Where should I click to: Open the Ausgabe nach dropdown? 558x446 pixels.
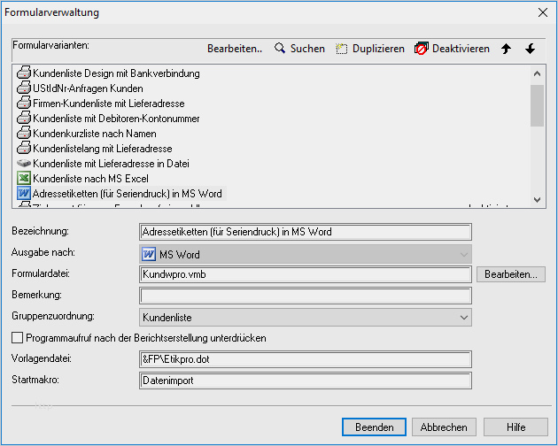(x=306, y=254)
